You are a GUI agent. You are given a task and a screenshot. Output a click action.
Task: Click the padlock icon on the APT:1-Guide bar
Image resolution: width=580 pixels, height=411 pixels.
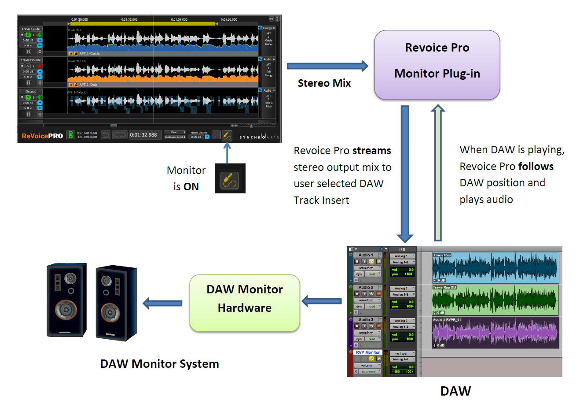click(x=76, y=53)
